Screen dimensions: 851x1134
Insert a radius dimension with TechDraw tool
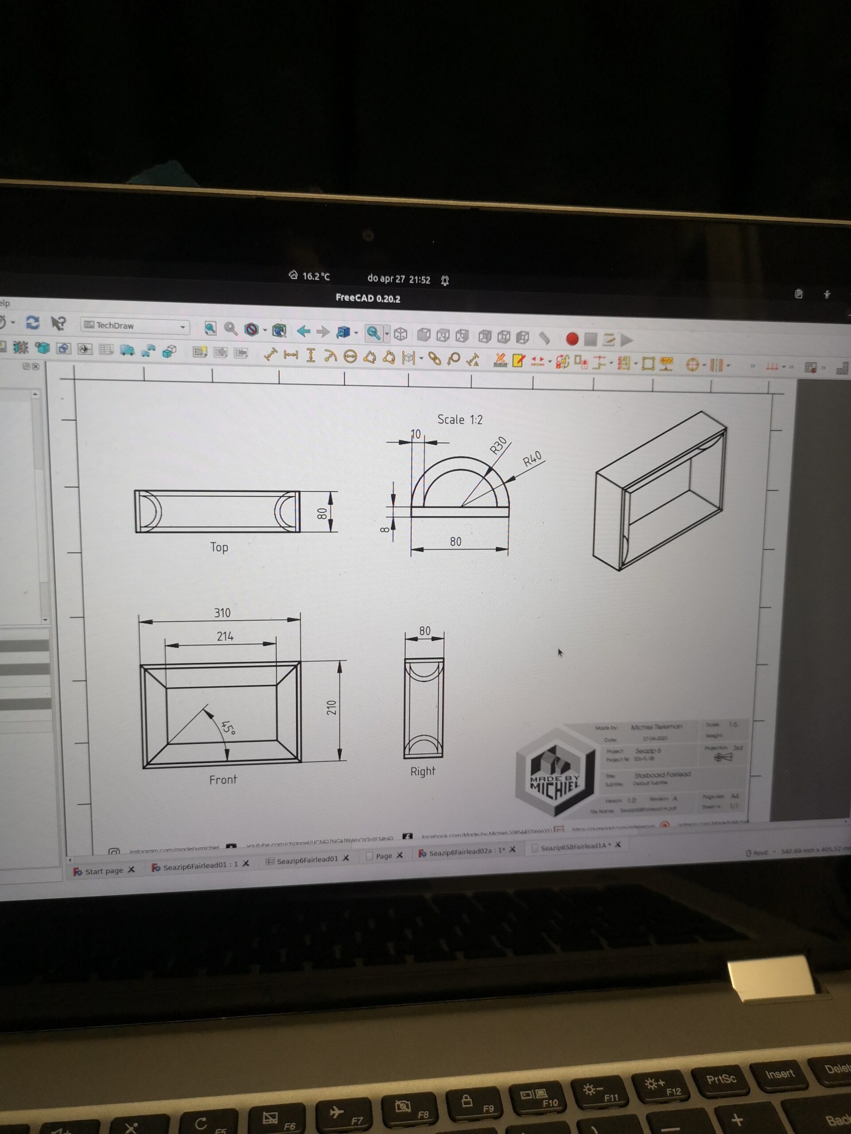pyautogui.click(x=330, y=356)
